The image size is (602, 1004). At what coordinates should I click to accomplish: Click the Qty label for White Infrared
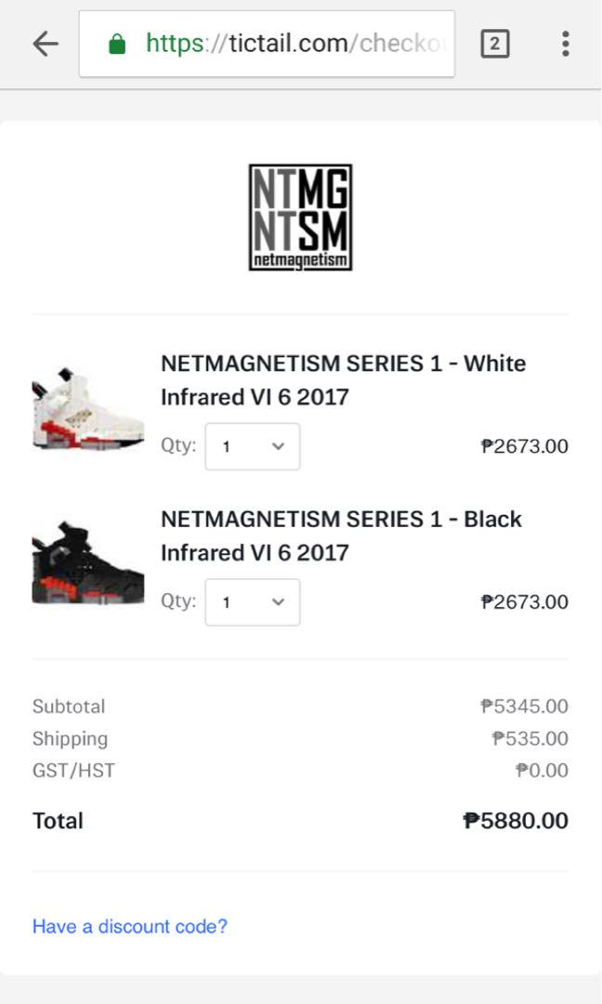178,444
